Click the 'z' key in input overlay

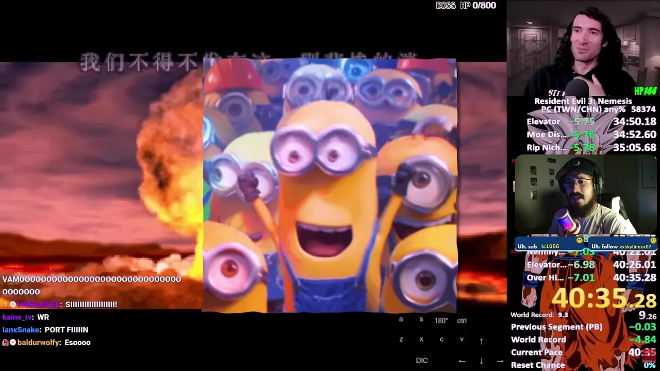[401, 339]
